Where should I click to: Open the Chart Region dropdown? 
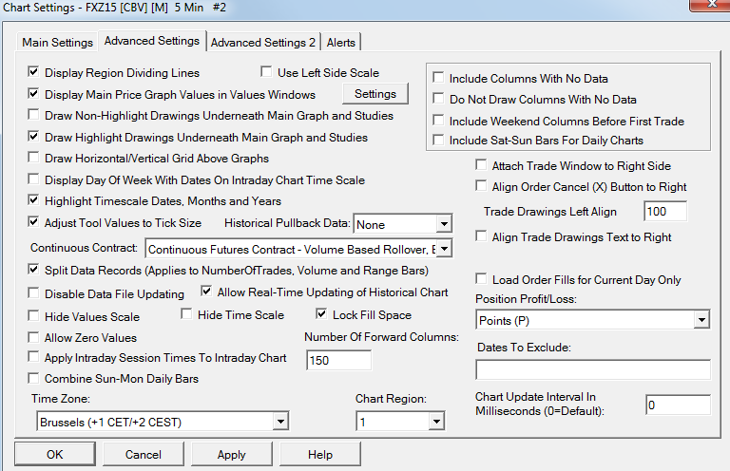(x=436, y=421)
